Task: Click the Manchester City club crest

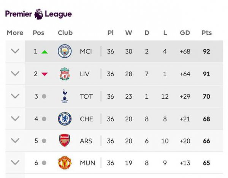Action: pos(65,51)
